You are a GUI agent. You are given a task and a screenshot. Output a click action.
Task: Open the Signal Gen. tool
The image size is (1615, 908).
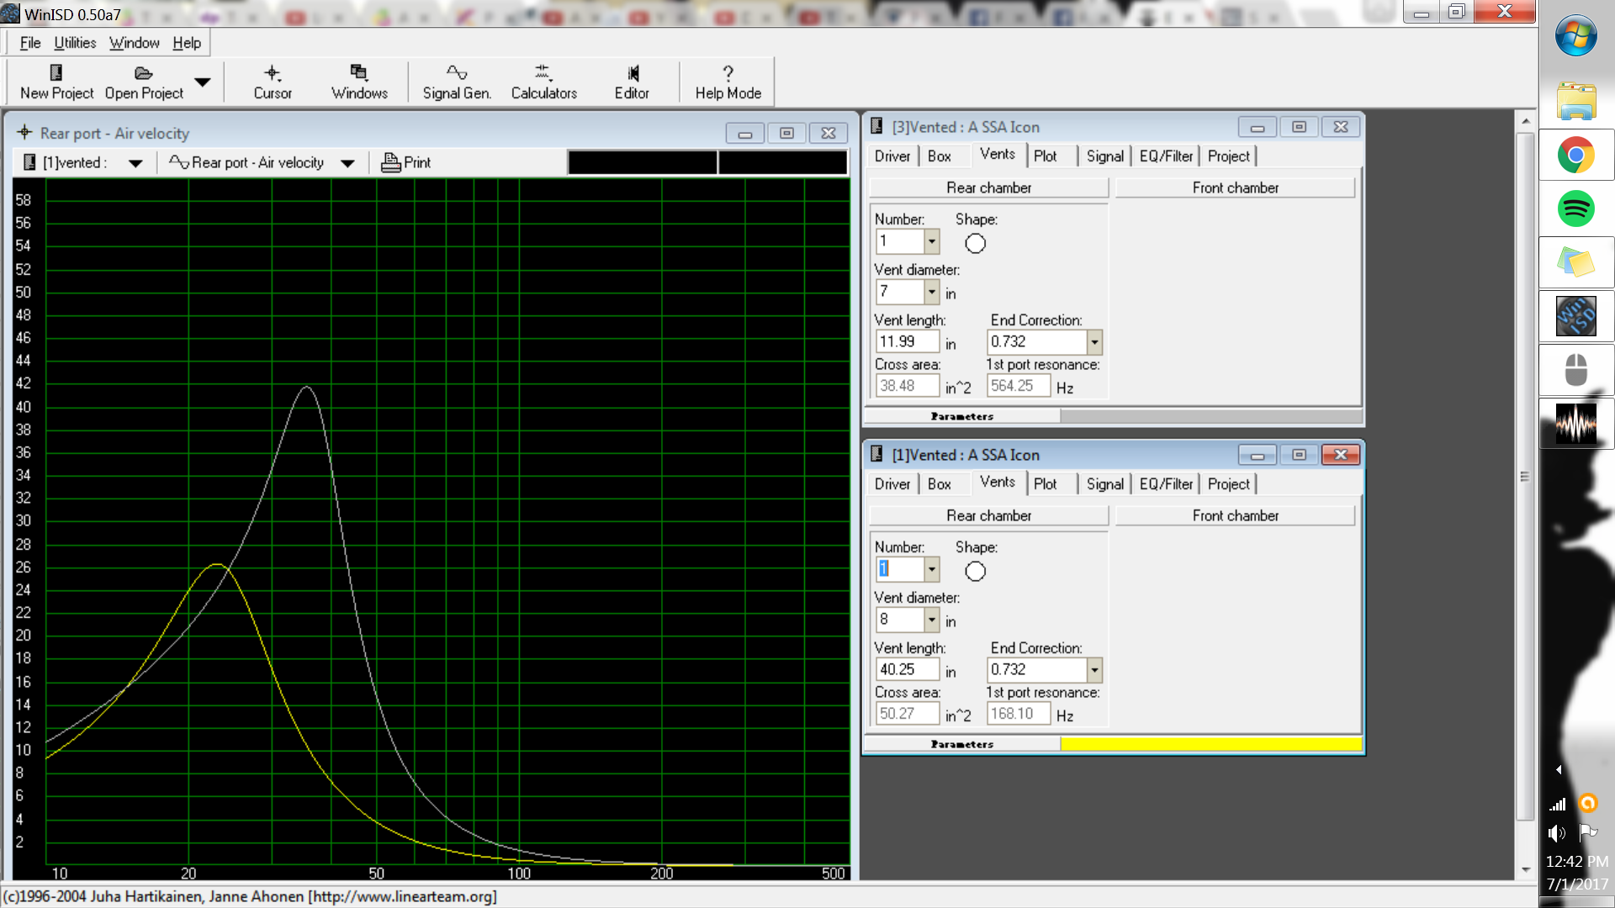pyautogui.click(x=457, y=82)
